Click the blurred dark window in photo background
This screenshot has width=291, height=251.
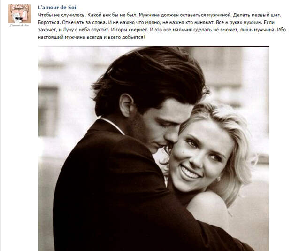48,111
